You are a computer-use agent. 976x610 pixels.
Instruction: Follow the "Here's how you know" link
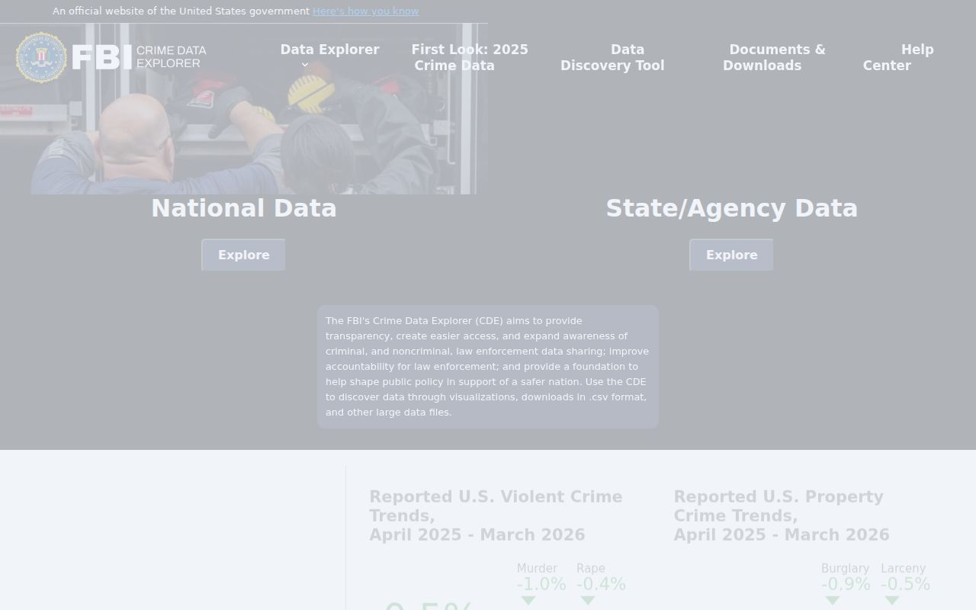point(365,11)
